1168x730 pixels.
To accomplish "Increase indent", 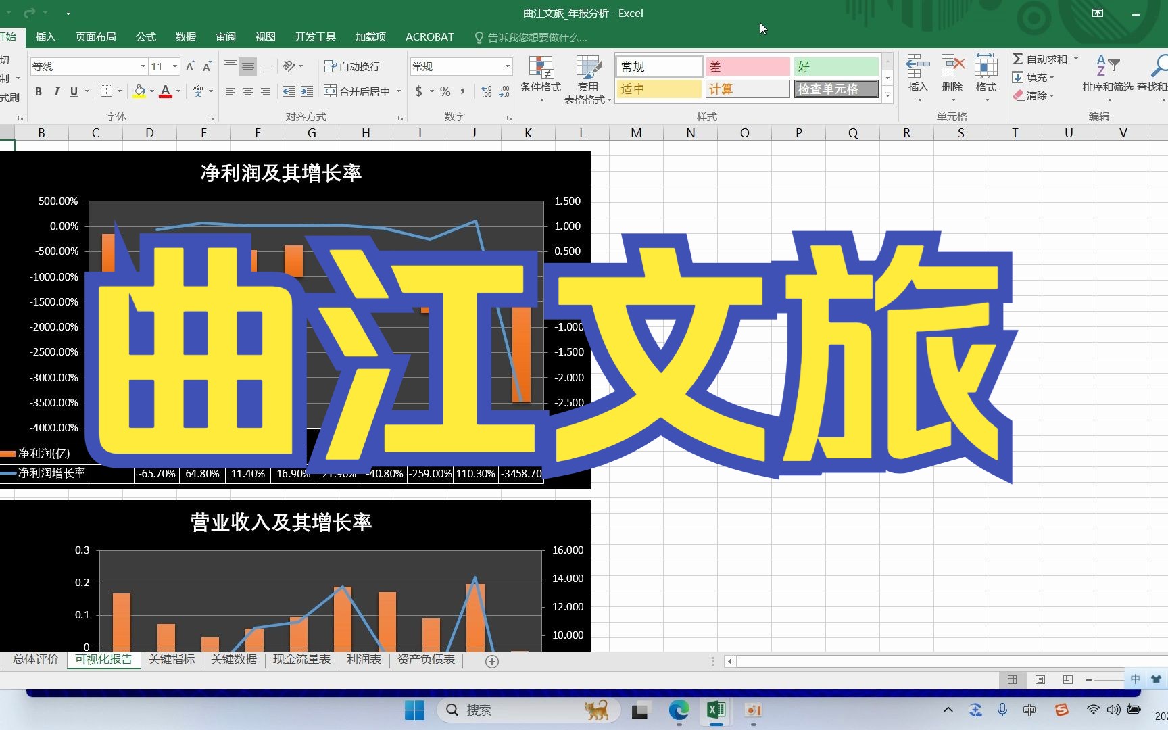I will click(x=307, y=91).
